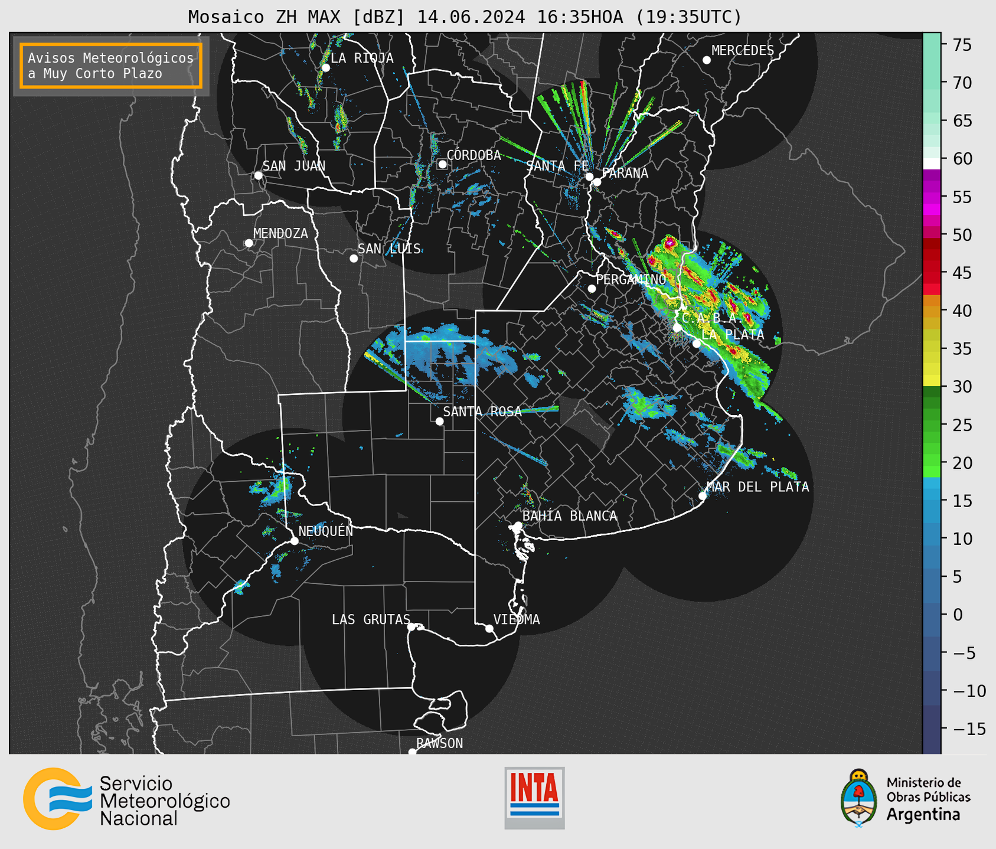Click the MERCEDES city marker dot

(706, 60)
